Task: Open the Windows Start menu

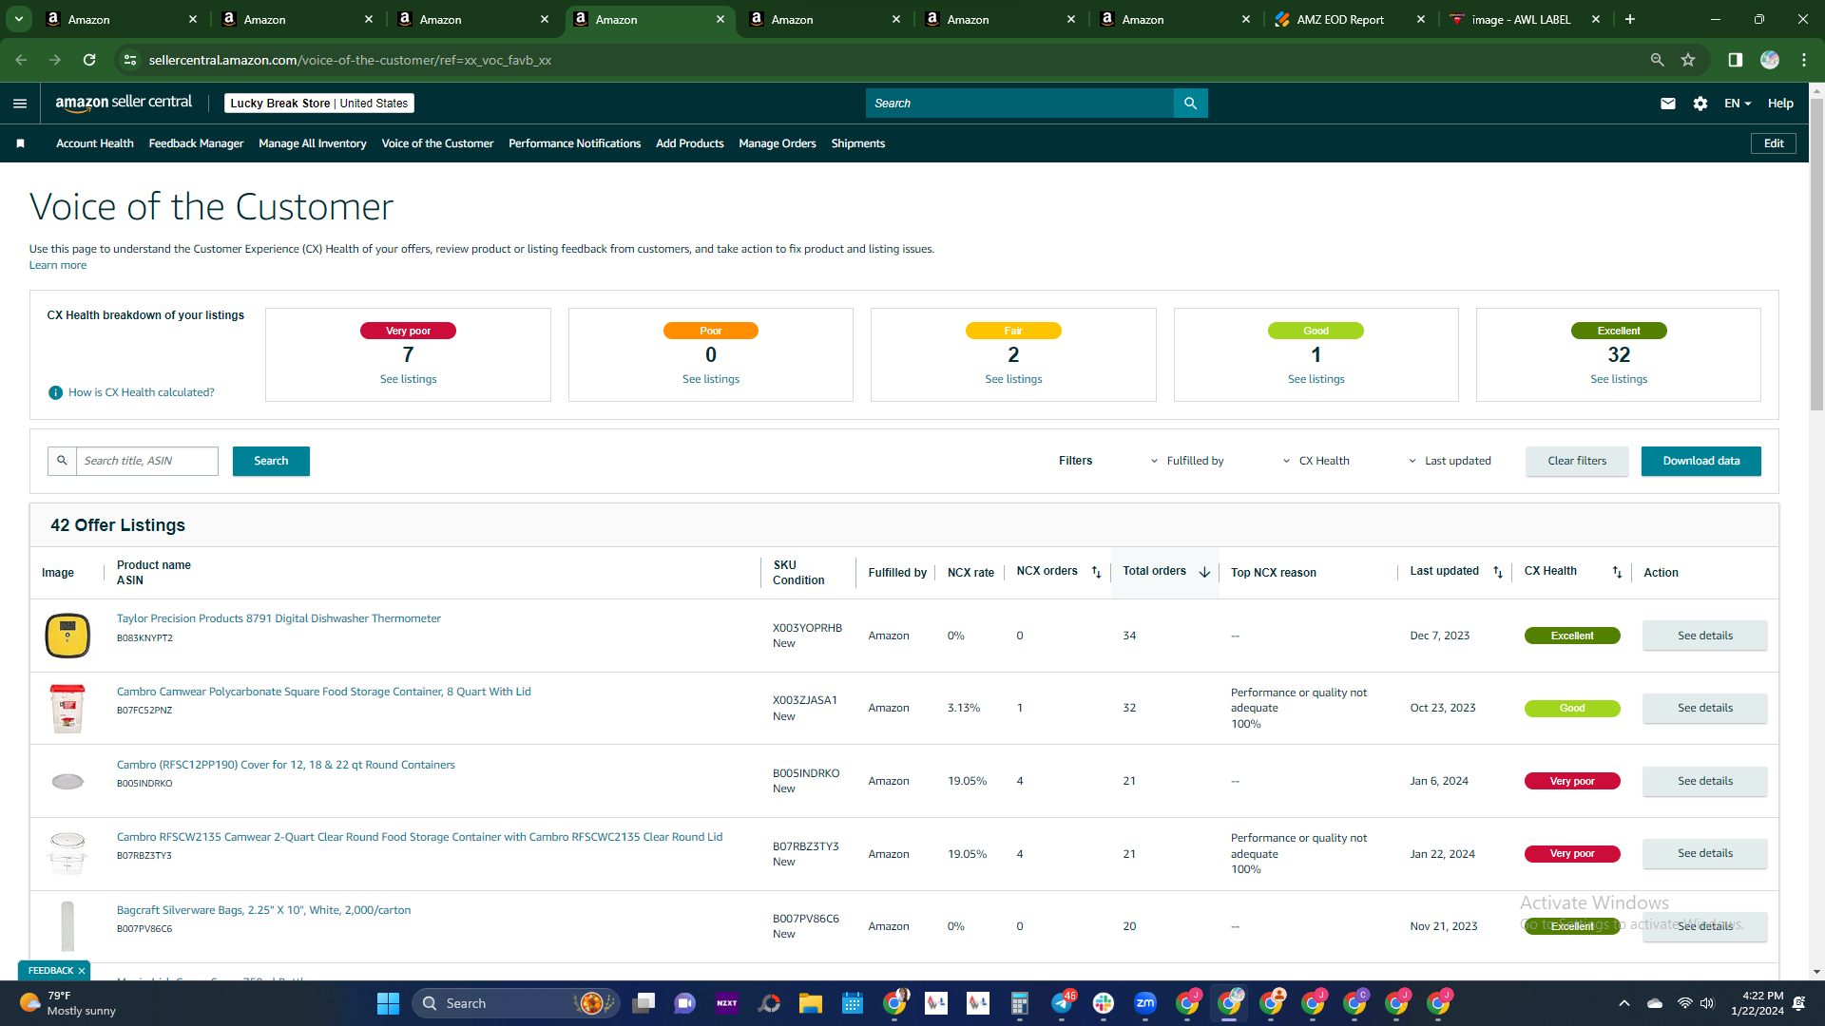Action: 388,1003
